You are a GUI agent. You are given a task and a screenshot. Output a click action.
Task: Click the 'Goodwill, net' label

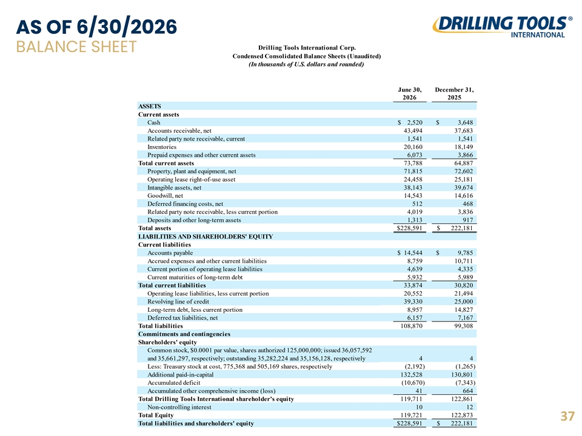point(165,196)
